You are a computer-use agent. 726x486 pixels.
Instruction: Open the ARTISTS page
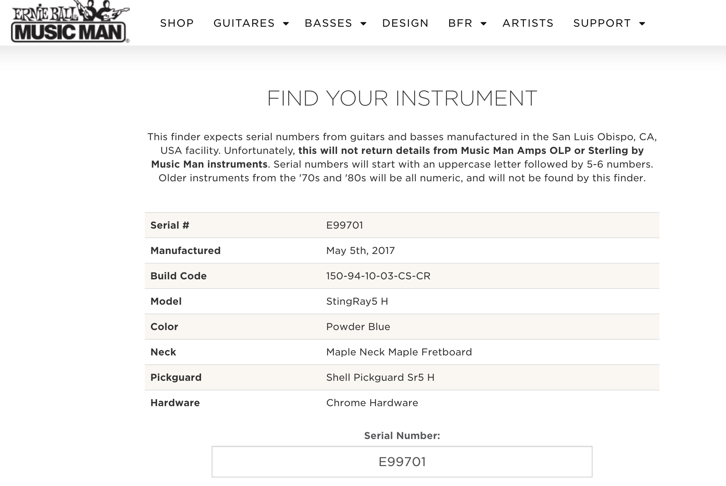pyautogui.click(x=528, y=23)
